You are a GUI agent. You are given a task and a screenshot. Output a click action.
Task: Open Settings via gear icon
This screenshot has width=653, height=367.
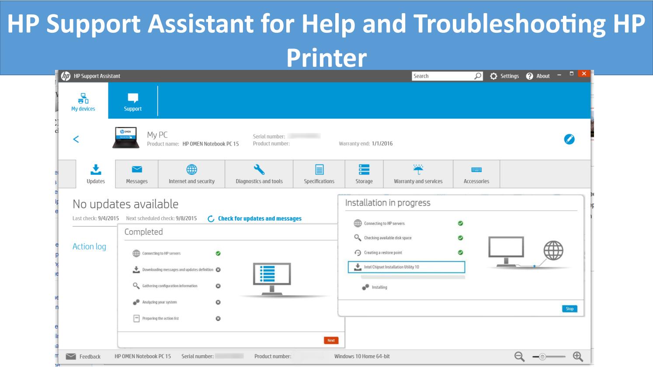coord(493,76)
